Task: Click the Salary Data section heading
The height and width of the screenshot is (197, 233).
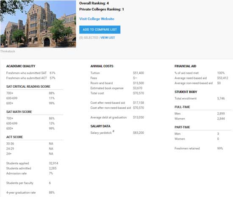Action: pos(100,126)
